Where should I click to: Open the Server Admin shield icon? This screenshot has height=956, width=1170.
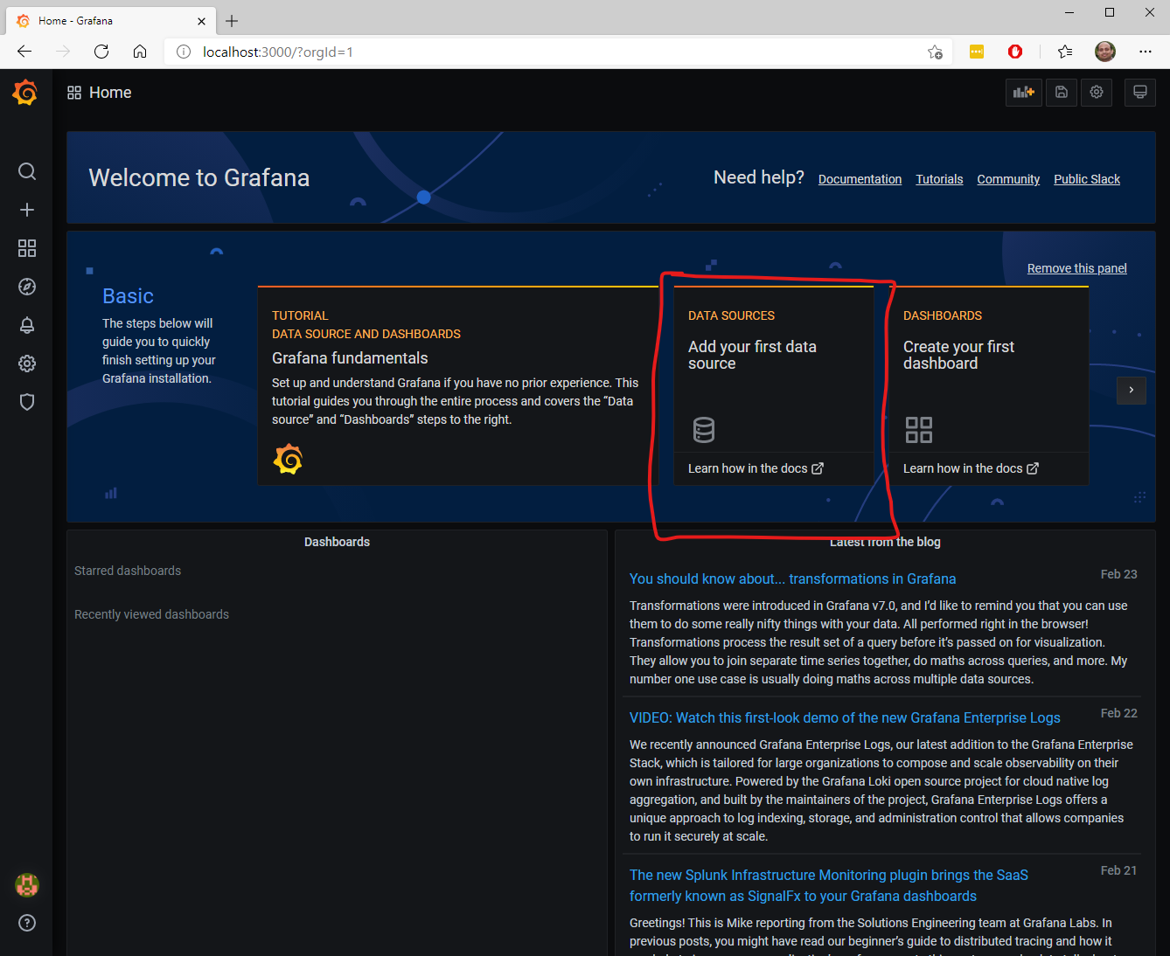pos(27,402)
